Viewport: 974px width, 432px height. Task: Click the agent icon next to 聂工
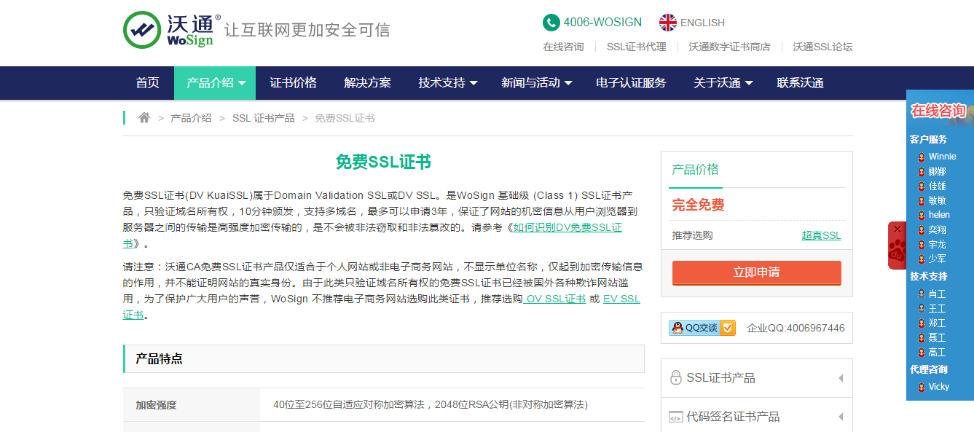point(921,338)
